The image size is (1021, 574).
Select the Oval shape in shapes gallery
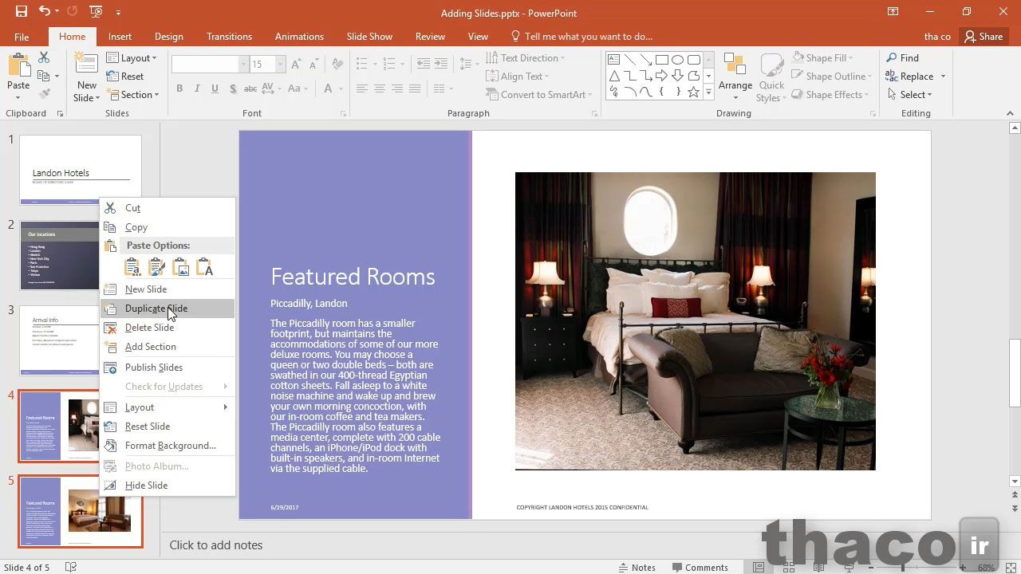pyautogui.click(x=678, y=60)
